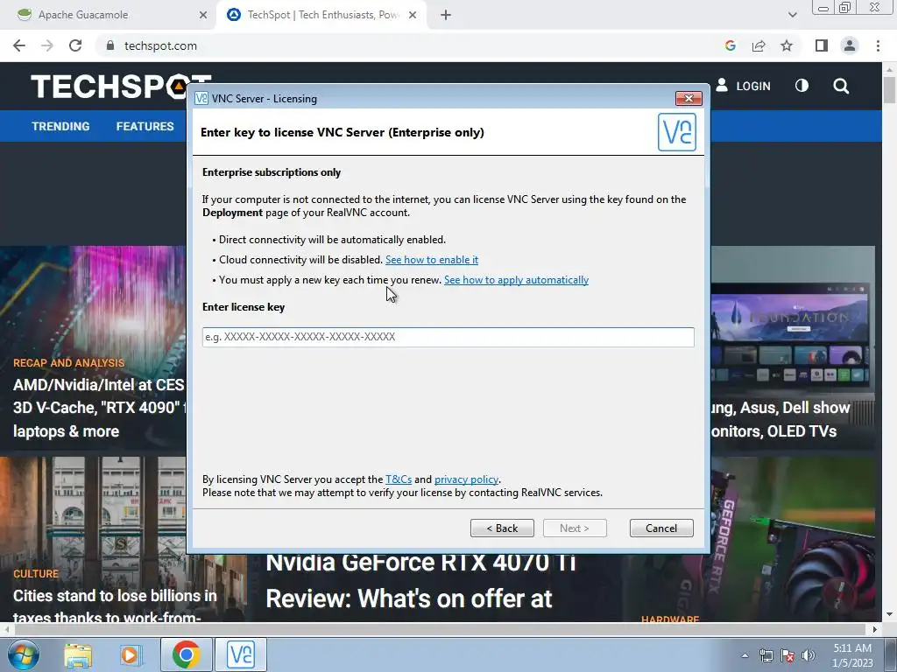Open the TRENDING menu on TechSpot
The height and width of the screenshot is (672, 897).
pos(60,126)
